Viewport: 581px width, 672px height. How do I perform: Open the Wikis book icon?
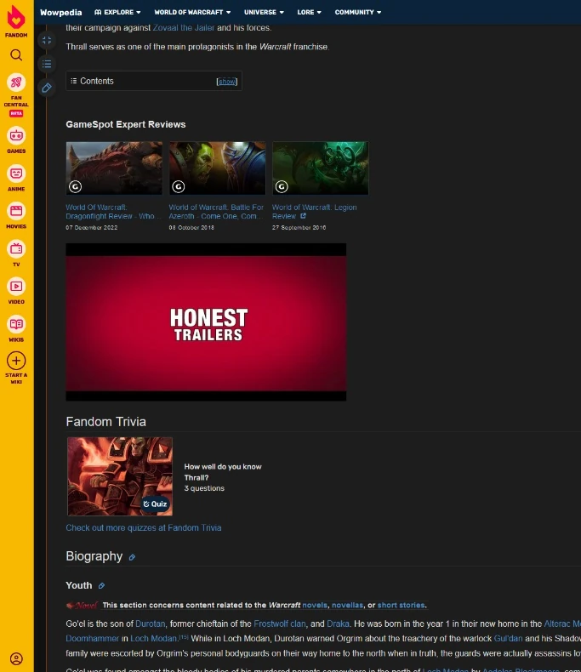(16, 324)
